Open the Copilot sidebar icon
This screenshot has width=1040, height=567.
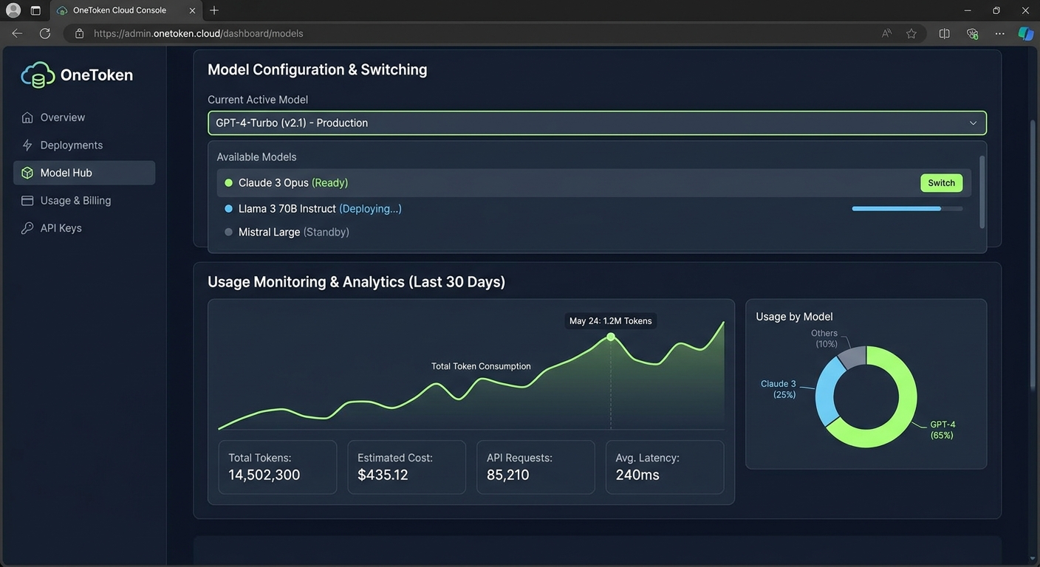tap(1026, 33)
